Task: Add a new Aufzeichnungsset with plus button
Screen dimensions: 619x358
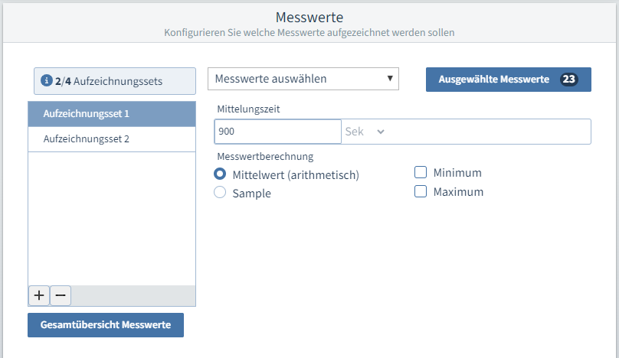Action: [38, 295]
